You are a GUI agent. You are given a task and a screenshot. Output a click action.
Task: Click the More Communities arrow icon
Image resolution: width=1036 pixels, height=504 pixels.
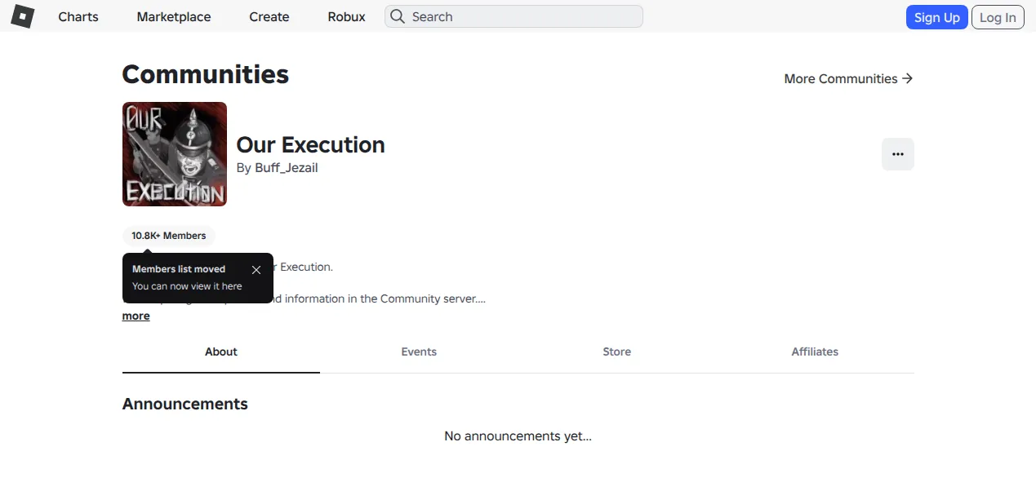(x=907, y=78)
